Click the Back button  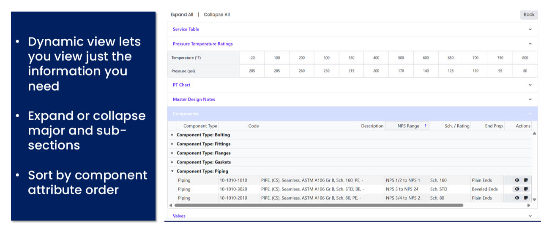point(529,15)
